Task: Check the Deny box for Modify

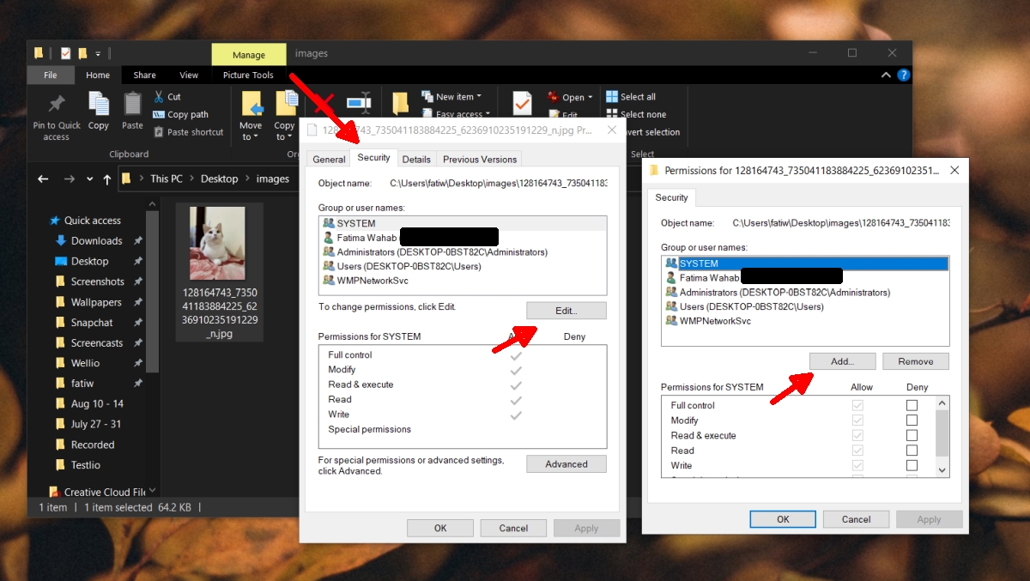Action: point(911,420)
